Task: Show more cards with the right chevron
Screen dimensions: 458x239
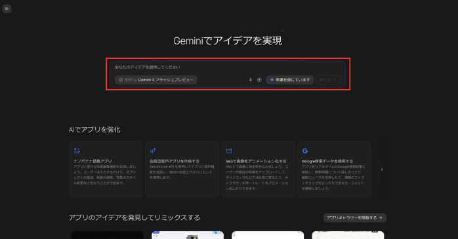Action: [x=382, y=170]
